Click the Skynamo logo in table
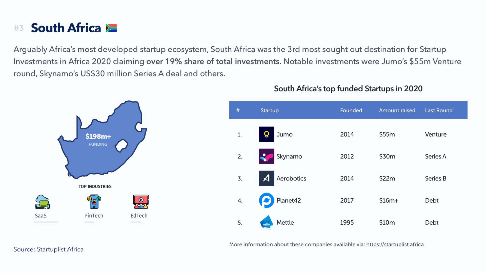The width and height of the screenshot is (486, 273). point(266,156)
